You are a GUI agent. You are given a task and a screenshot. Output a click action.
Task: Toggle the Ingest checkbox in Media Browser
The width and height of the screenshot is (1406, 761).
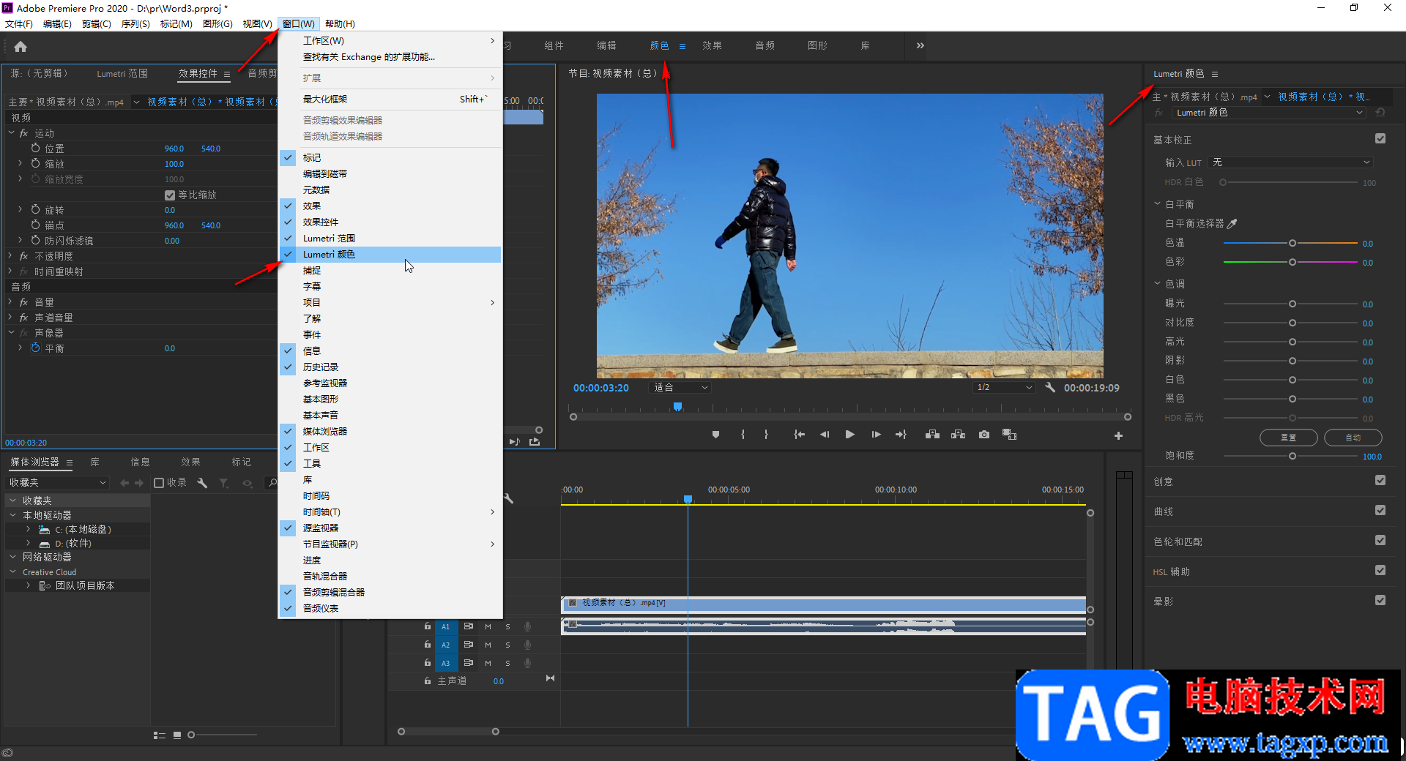pyautogui.click(x=159, y=483)
